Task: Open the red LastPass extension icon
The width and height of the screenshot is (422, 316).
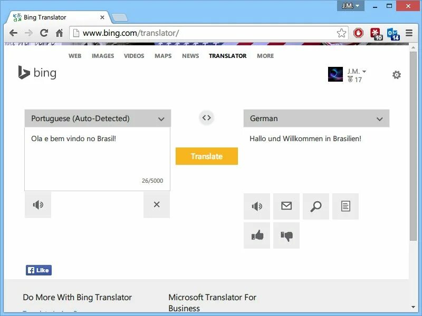Action: tap(376, 34)
